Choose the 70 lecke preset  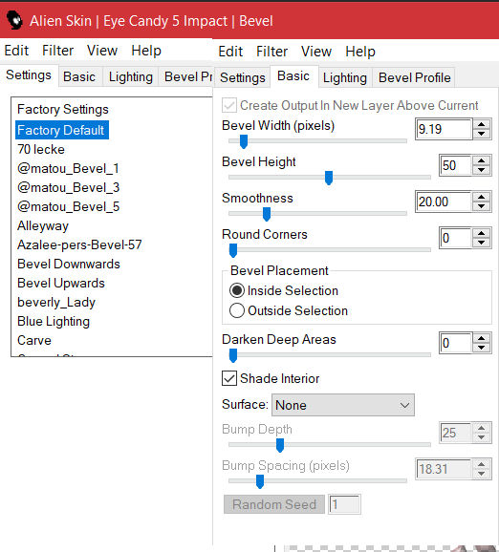click(x=41, y=149)
